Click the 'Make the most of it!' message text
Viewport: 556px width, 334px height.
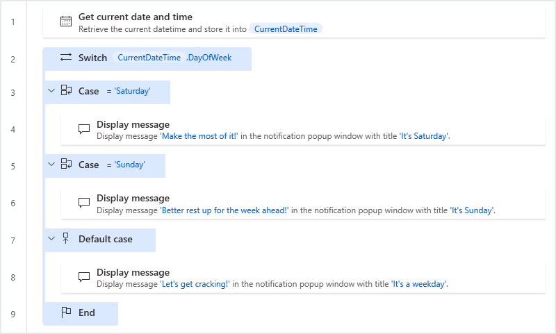199,136
